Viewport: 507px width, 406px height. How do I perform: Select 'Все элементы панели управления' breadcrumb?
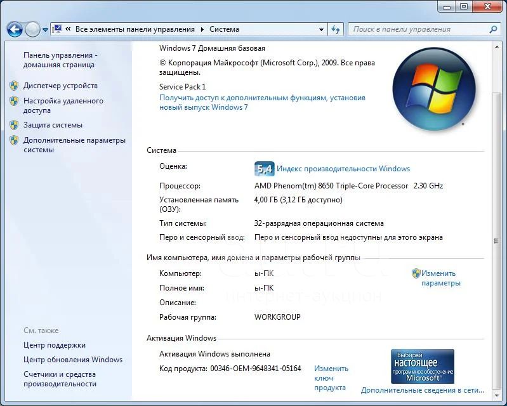tap(135, 29)
